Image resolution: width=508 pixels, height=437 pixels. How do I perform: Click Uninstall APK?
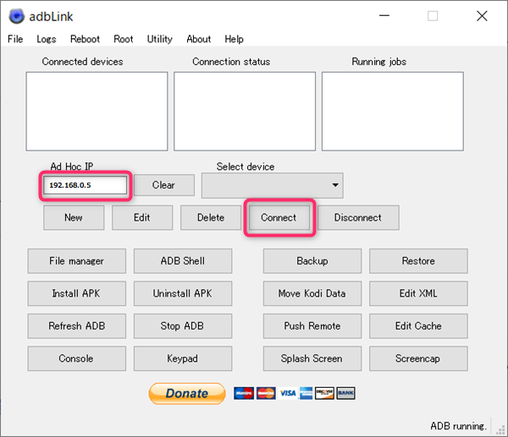coord(183,293)
